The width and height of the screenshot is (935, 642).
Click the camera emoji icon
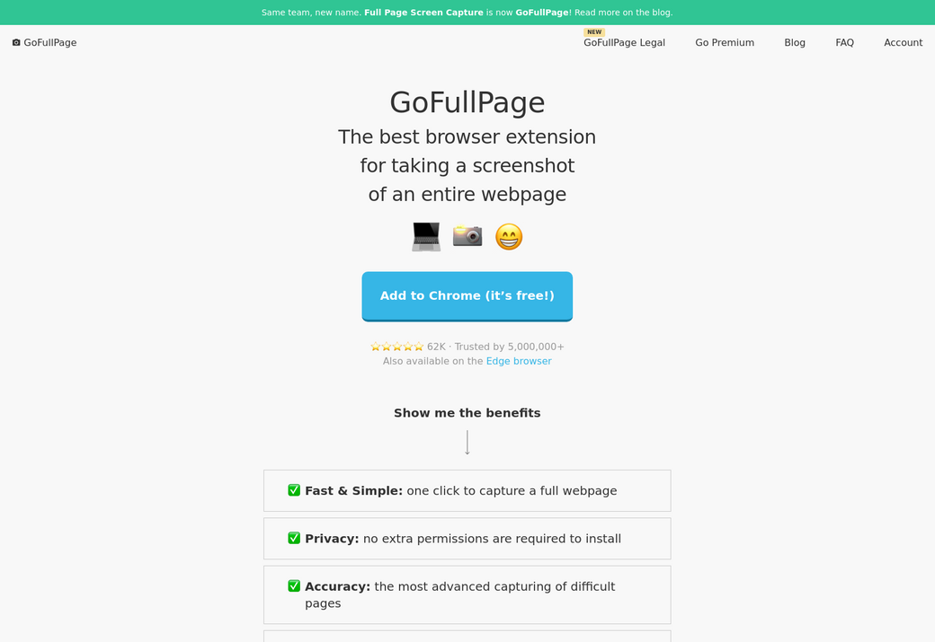point(467,235)
